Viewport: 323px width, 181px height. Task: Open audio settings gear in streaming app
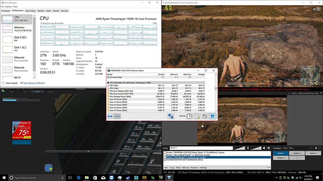(269, 148)
